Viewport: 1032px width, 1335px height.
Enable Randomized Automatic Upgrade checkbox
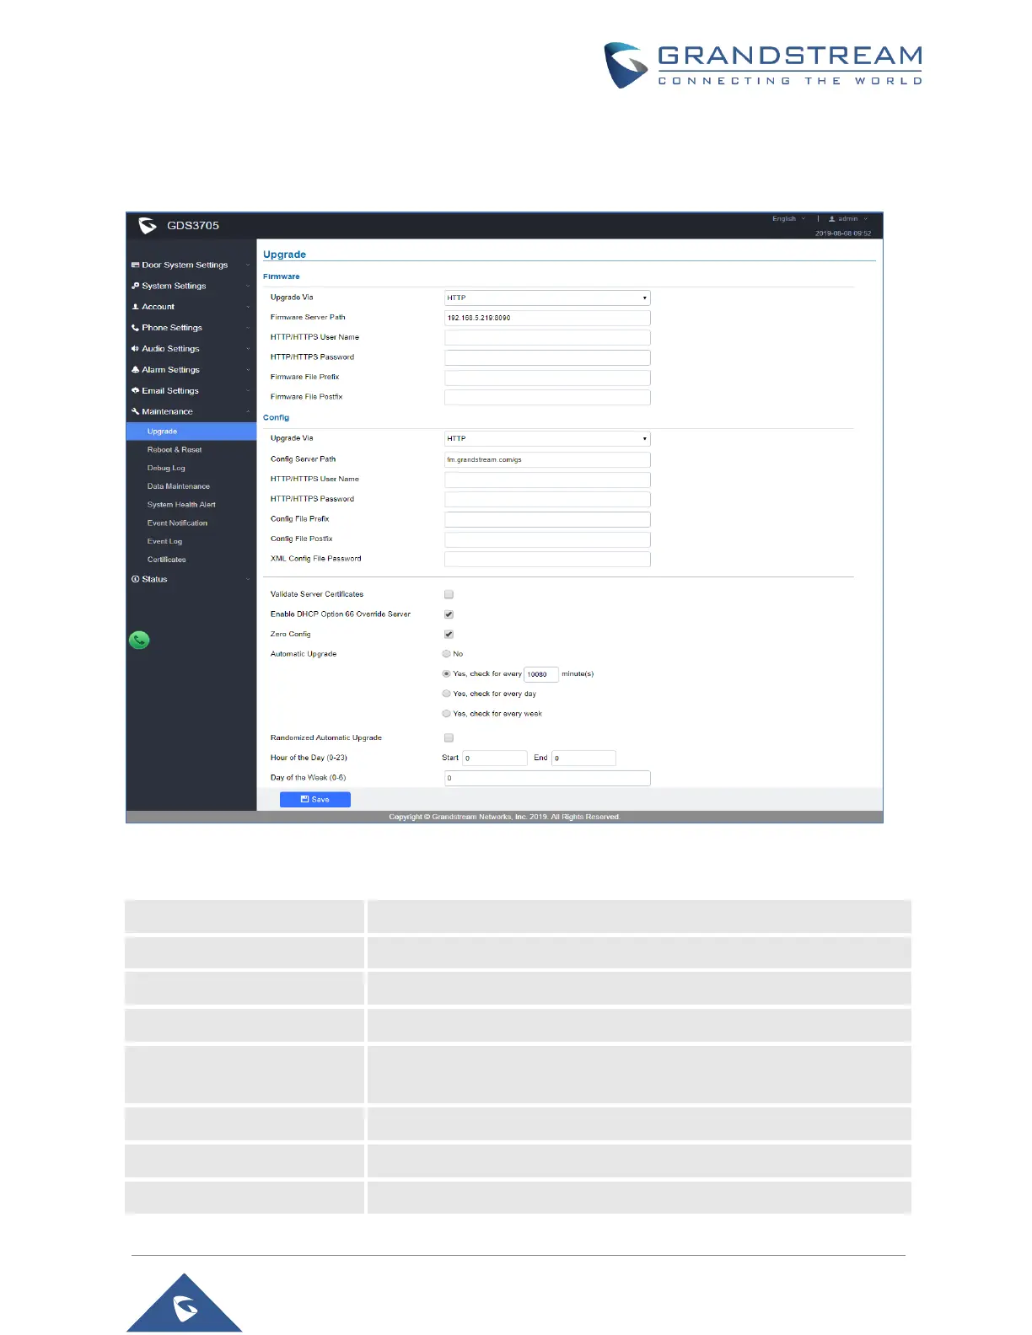pos(449,737)
